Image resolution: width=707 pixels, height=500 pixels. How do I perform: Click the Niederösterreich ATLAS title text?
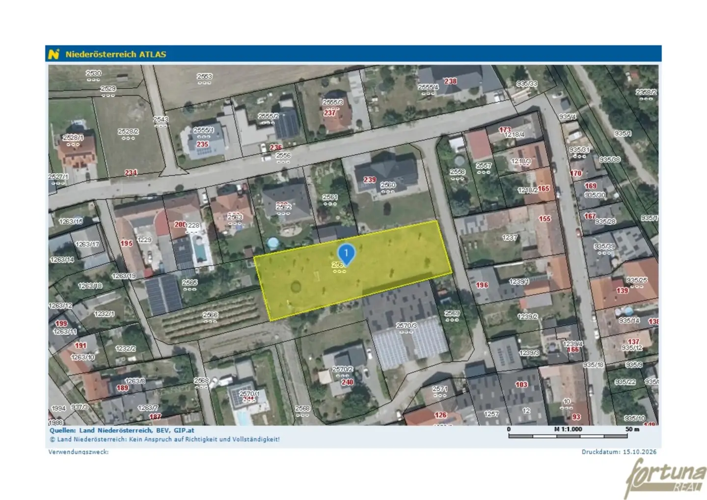tap(116, 55)
